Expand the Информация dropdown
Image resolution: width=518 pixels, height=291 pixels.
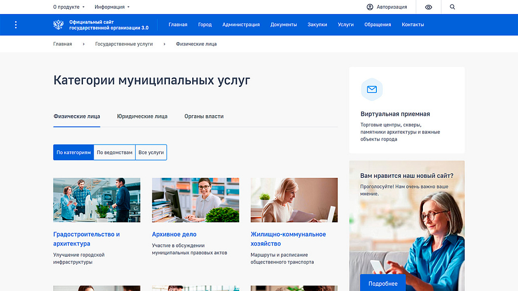coord(112,7)
